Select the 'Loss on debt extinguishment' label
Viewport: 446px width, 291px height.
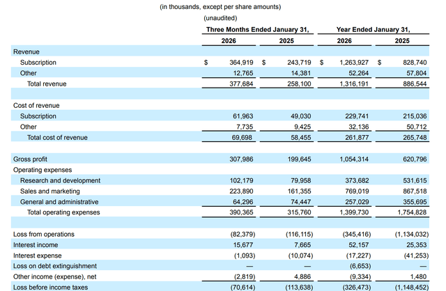(55, 266)
